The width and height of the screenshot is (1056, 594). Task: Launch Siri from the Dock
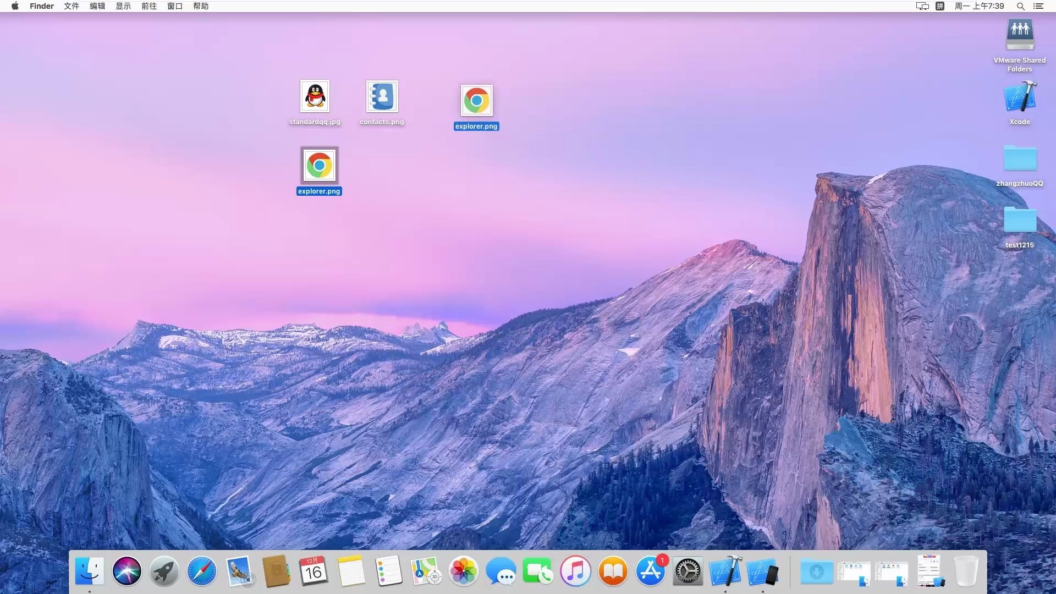[x=127, y=571]
